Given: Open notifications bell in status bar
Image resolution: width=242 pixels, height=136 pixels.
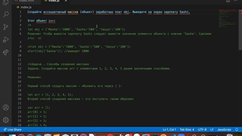Looking at the screenshot, I should (x=237, y=130).
